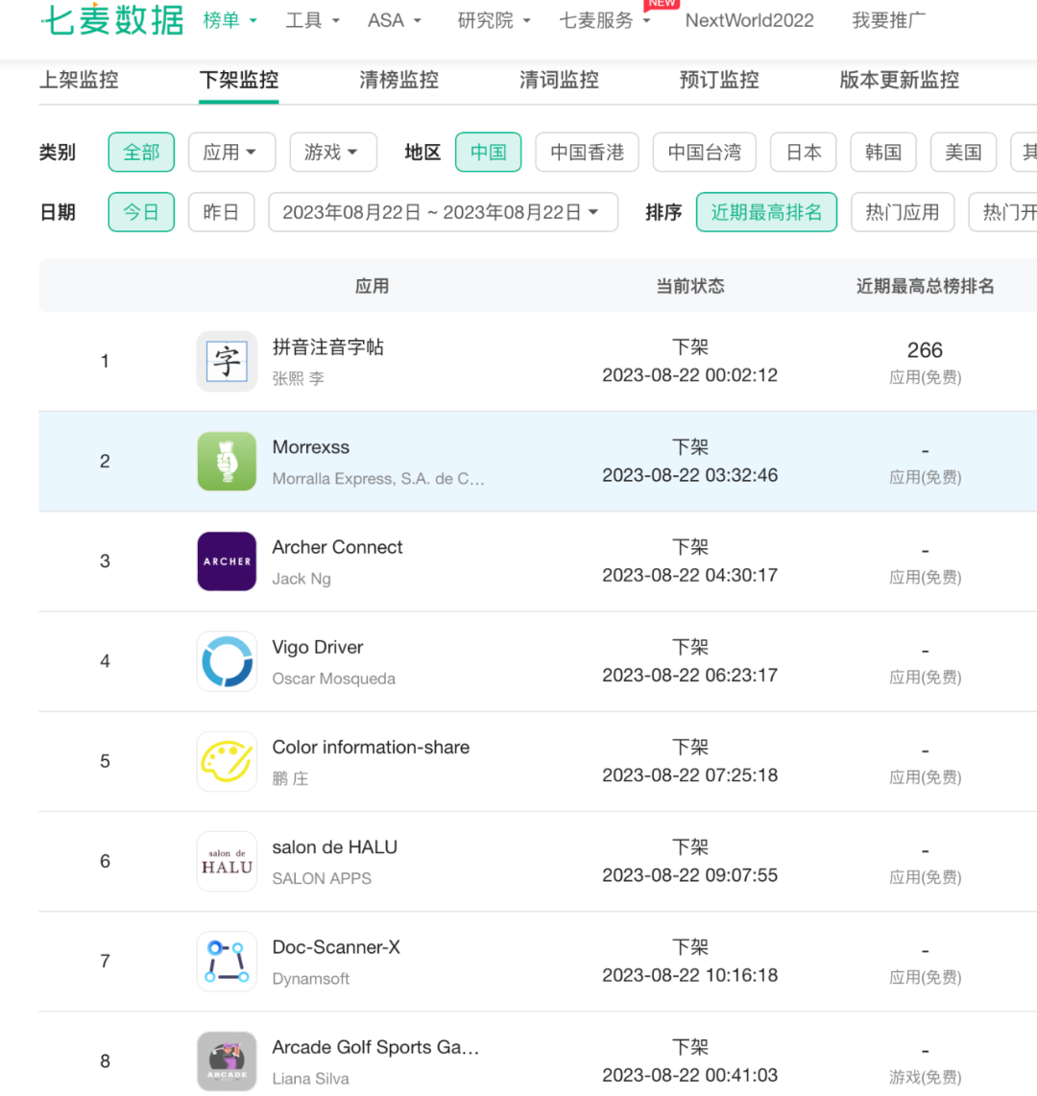Open the 七麦数据 logo home link
Viewport: 1037px width, 1096px height.
point(112,19)
